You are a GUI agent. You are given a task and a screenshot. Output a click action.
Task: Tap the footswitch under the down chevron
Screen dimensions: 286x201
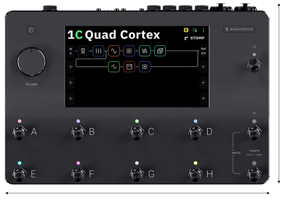point(254,132)
